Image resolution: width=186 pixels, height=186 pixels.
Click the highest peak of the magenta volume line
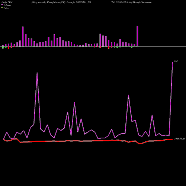click(x=173, y=62)
